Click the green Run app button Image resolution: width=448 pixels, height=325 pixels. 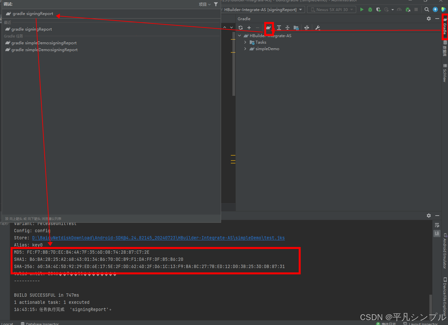(x=362, y=9)
